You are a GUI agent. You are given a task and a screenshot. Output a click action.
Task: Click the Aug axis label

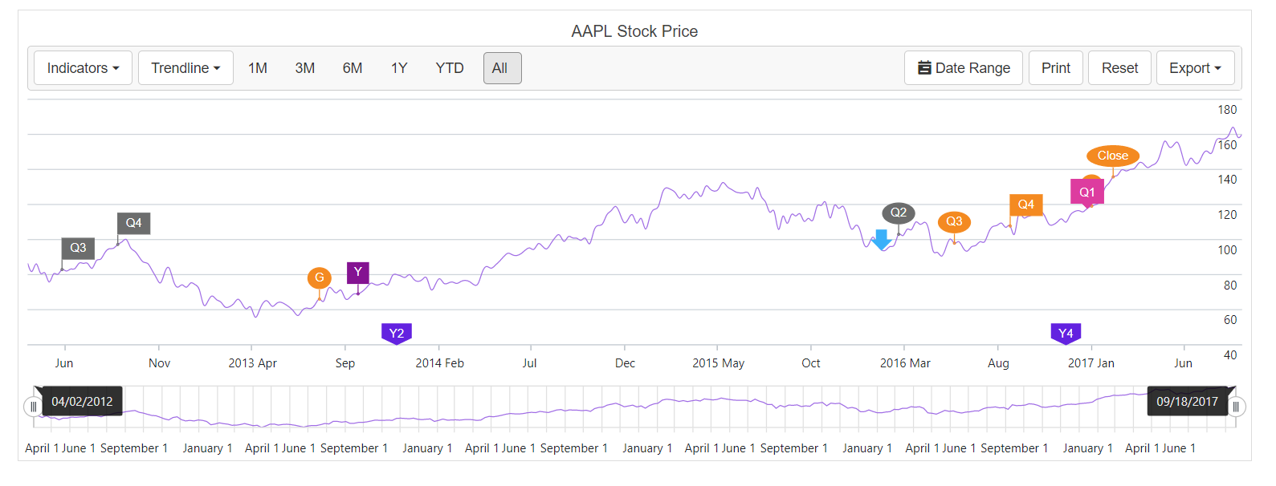[x=998, y=363]
